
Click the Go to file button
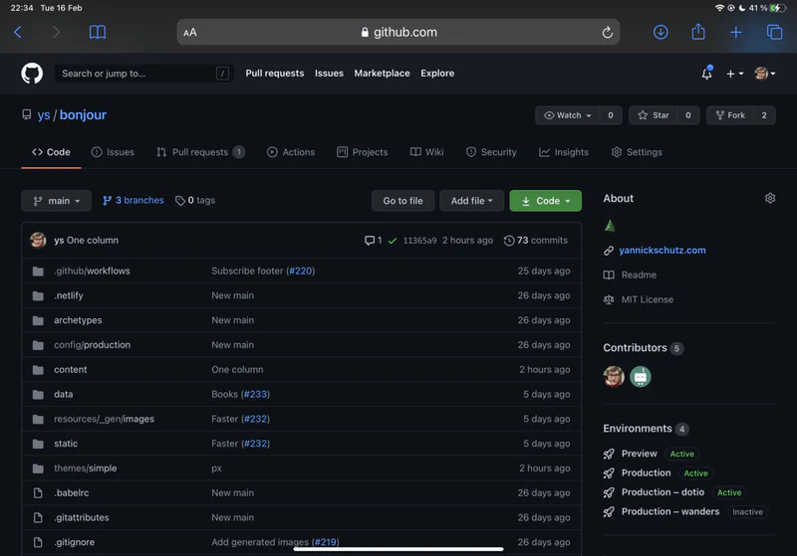click(x=402, y=200)
